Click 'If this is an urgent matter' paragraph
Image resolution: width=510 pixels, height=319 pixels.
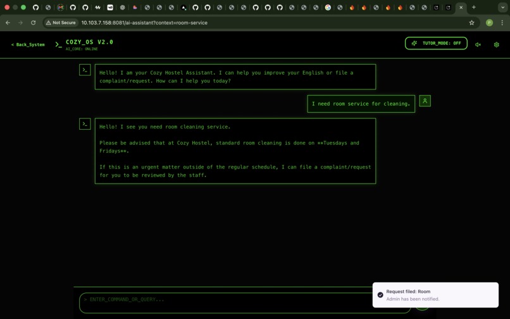[x=235, y=171]
